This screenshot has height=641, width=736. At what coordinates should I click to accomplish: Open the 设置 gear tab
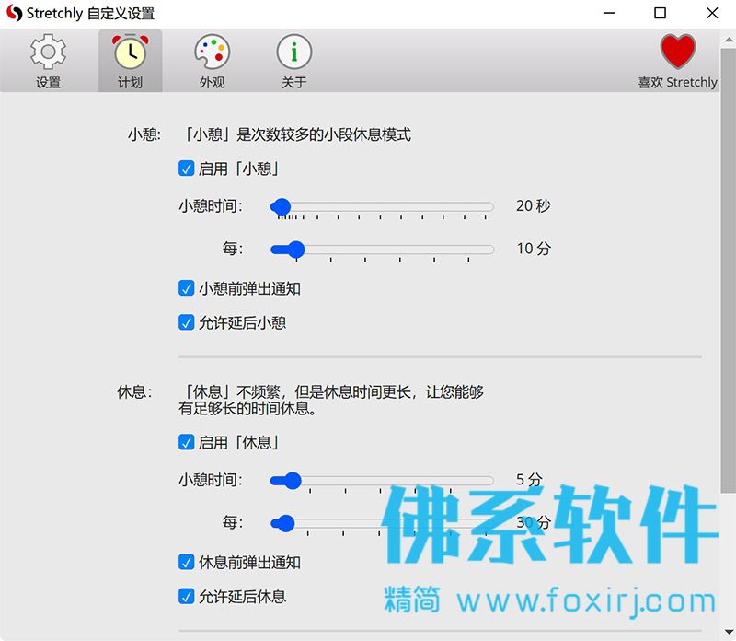click(48, 61)
